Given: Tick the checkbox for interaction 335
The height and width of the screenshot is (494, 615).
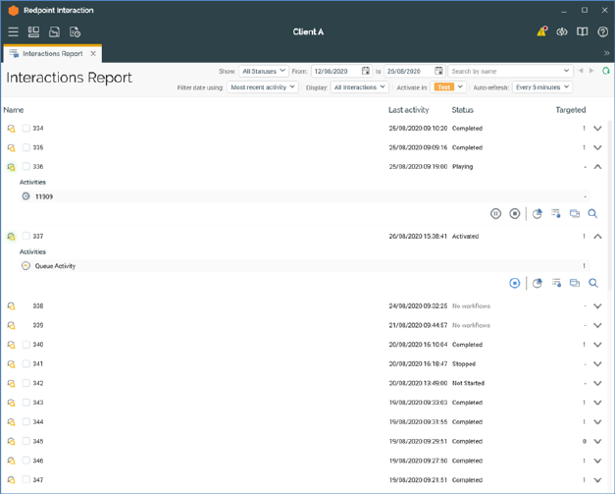Looking at the screenshot, I should tap(26, 147).
